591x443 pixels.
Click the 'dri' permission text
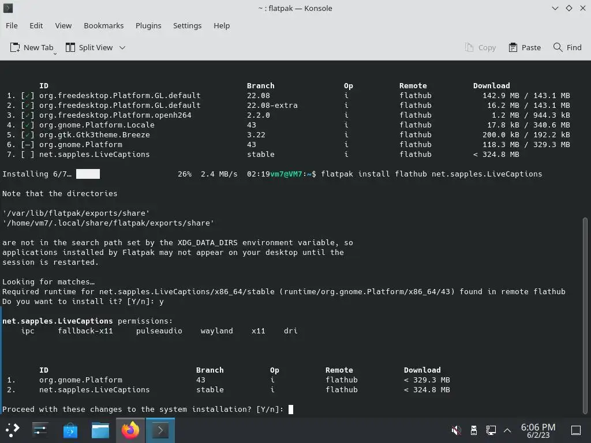coord(291,331)
